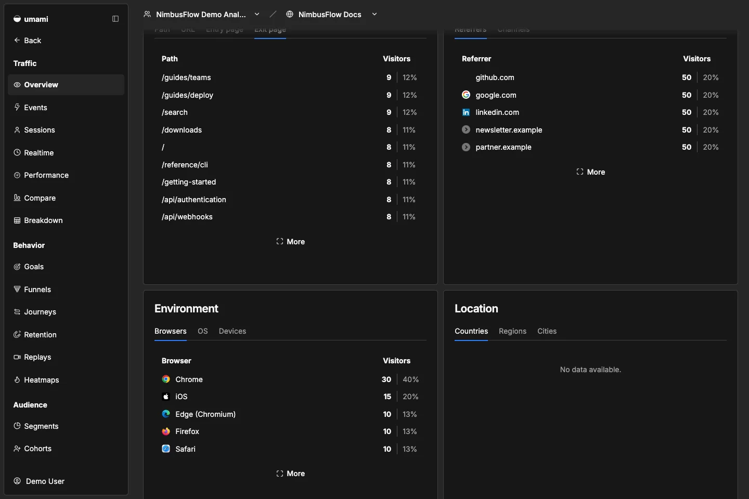The height and width of the screenshot is (499, 749).
Task: Click the google.com favicon
Action: pos(466,95)
